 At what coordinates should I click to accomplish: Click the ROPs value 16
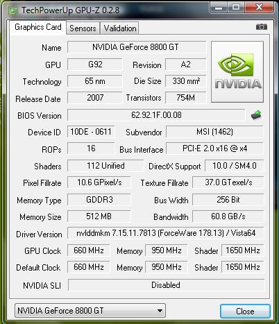[x=91, y=148]
